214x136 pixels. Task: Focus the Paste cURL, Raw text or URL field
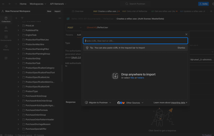pos(135,41)
